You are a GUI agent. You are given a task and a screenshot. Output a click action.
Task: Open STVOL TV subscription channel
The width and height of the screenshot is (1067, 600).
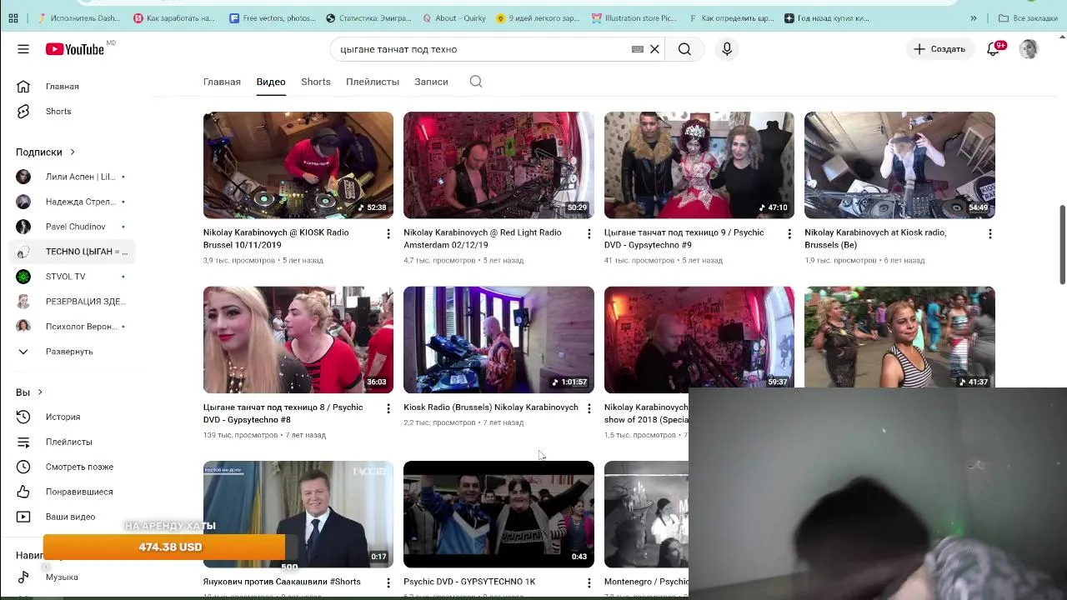(71, 277)
